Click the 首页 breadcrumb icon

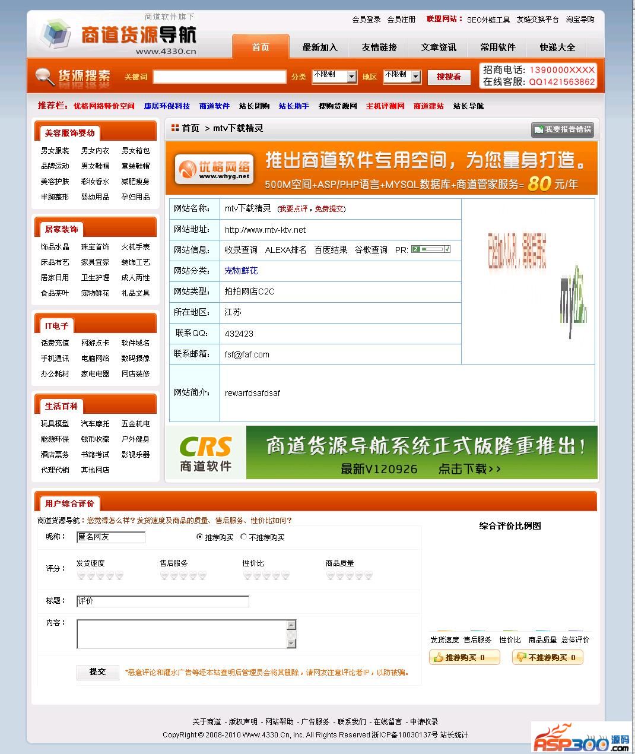(x=175, y=128)
